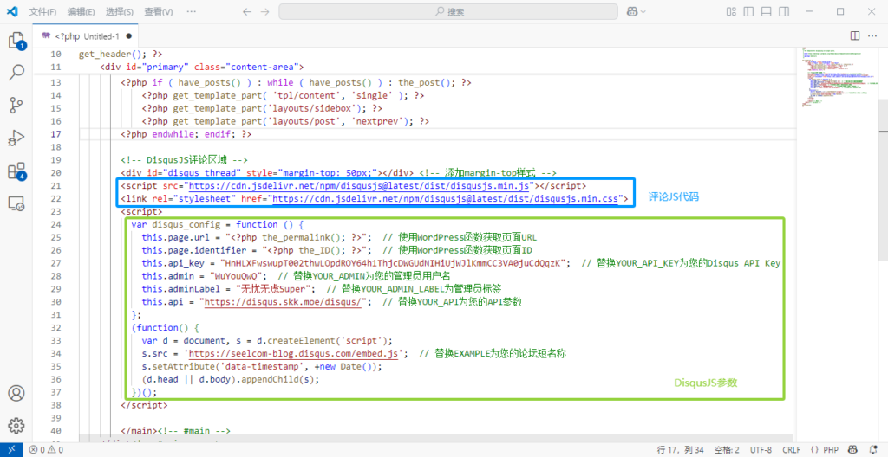Open the editor more actions ellipsis
Viewport: 888px width, 457px height.
(x=873, y=36)
